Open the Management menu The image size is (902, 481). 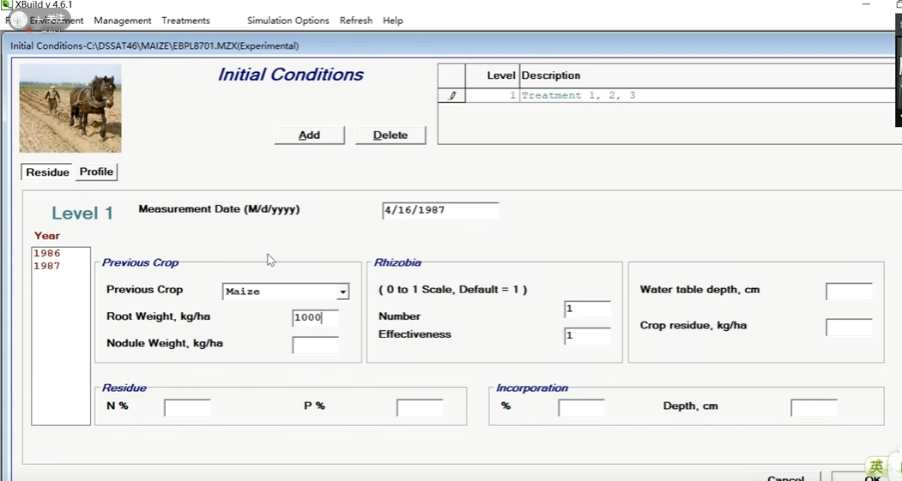[123, 21]
